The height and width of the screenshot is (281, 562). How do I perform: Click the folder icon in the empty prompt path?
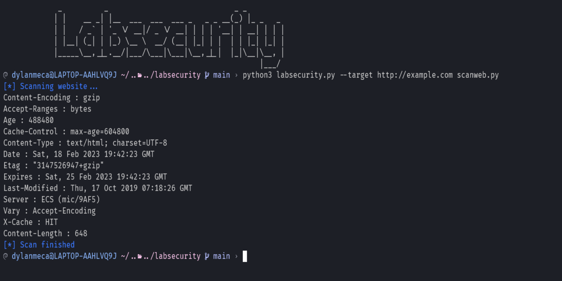tap(140, 256)
